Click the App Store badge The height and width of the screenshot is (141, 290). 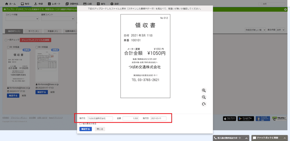tap(229, 119)
